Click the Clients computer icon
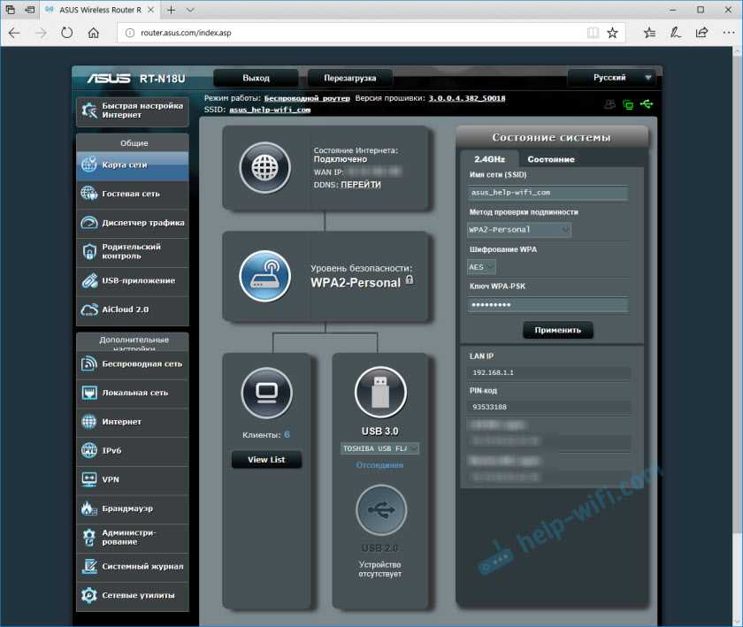 click(266, 392)
